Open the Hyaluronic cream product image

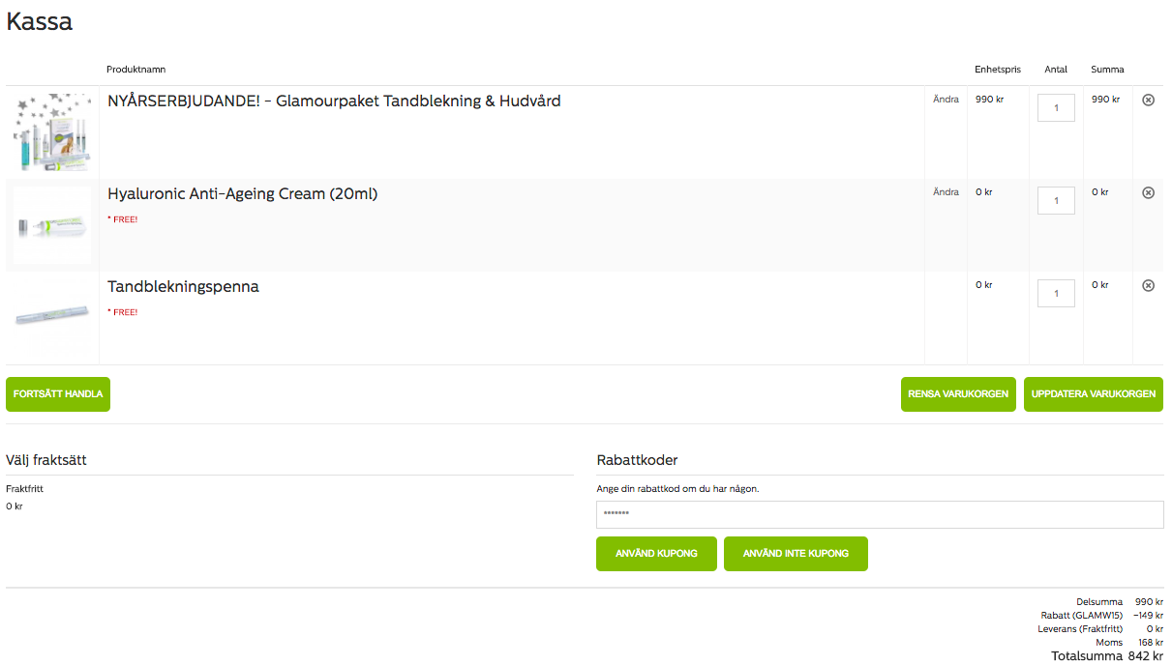(53, 225)
